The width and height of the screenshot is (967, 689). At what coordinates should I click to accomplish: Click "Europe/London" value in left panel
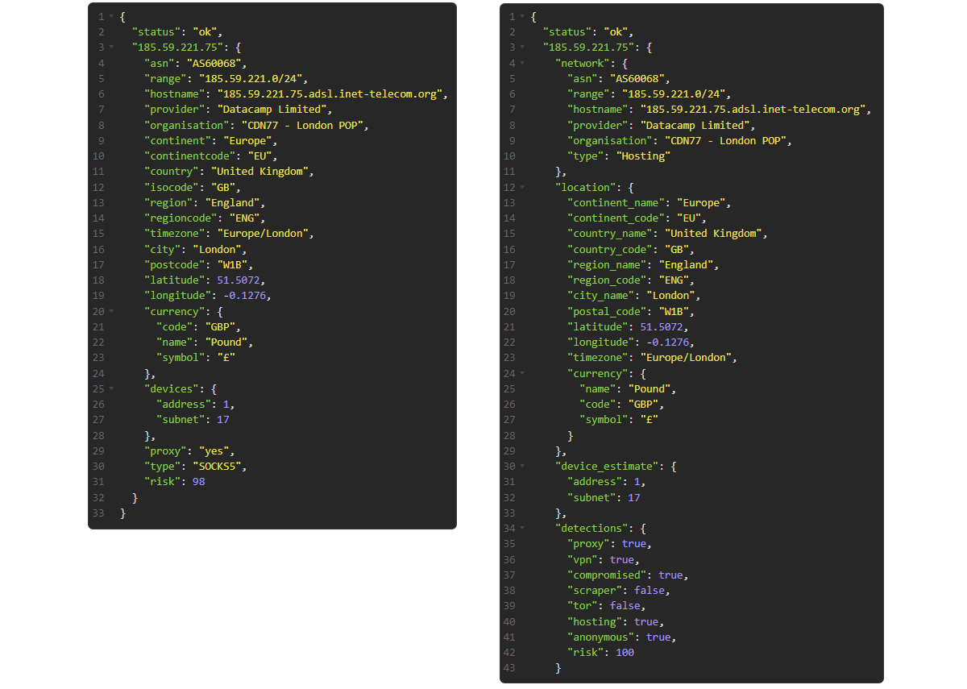tap(263, 234)
